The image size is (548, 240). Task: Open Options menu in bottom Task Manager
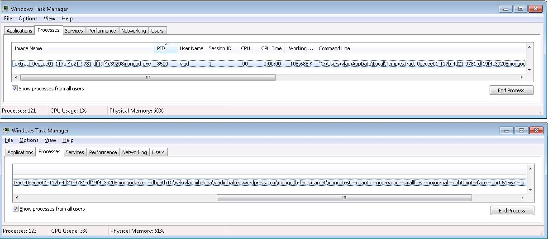click(x=29, y=140)
